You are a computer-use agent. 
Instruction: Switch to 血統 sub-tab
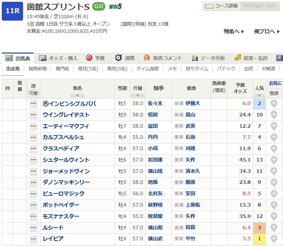pyautogui.click(x=249, y=69)
